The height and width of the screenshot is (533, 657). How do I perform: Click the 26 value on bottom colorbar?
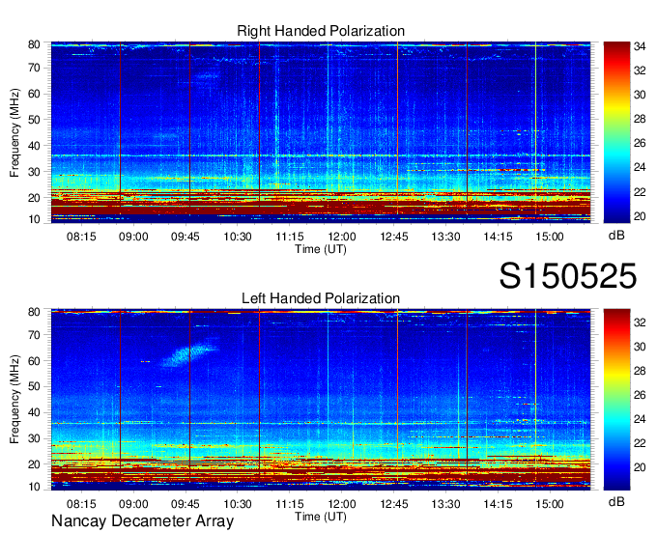click(640, 395)
